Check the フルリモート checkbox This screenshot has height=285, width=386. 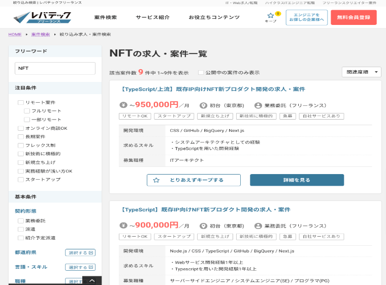pyautogui.click(x=27, y=111)
